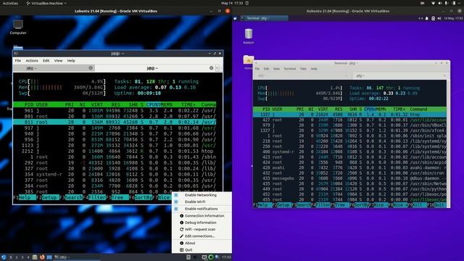Click CPU% column header in Lubuntu htop

click(153, 104)
